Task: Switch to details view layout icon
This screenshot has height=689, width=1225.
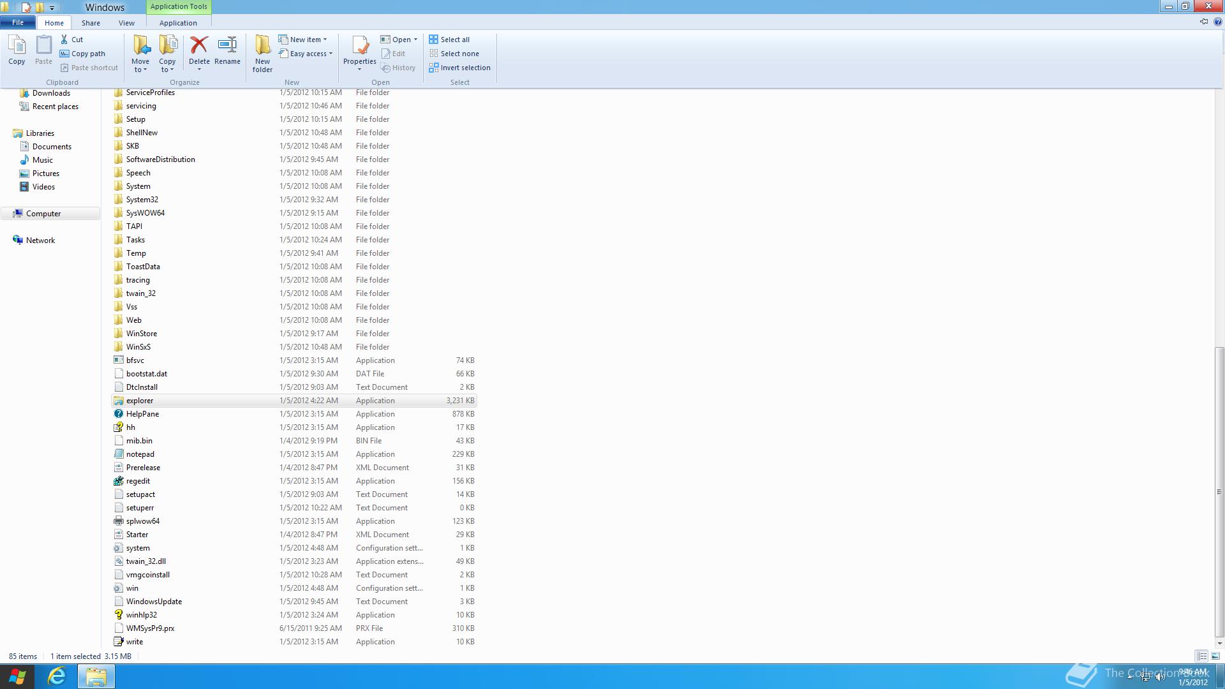Action: pos(1201,656)
